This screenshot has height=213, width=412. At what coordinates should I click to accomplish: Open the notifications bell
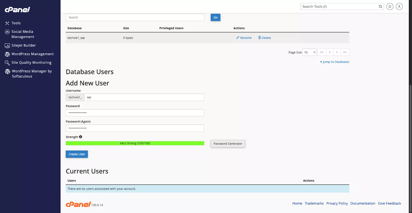pos(390,6)
